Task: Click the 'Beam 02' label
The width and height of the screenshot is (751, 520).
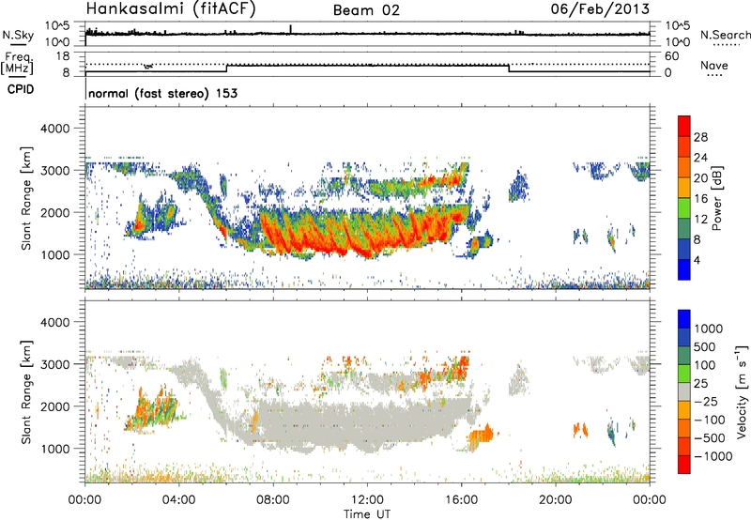Action: 366,10
